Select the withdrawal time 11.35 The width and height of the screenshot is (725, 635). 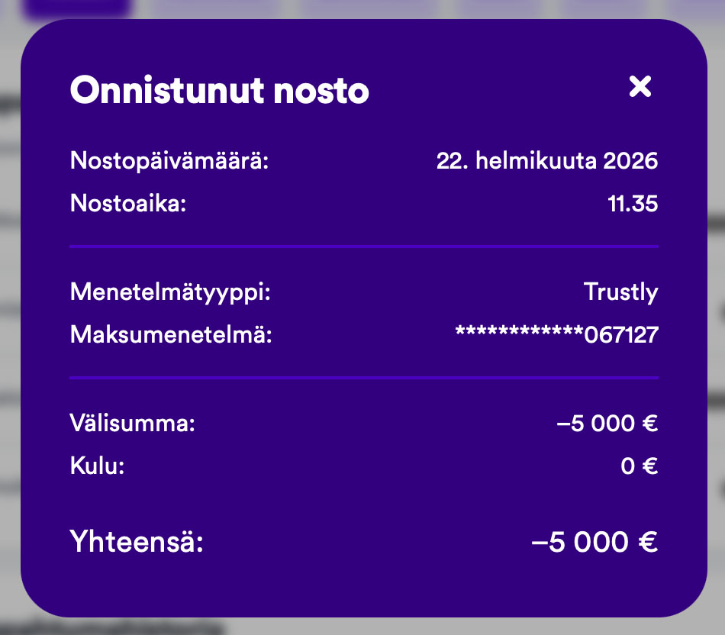click(x=633, y=204)
